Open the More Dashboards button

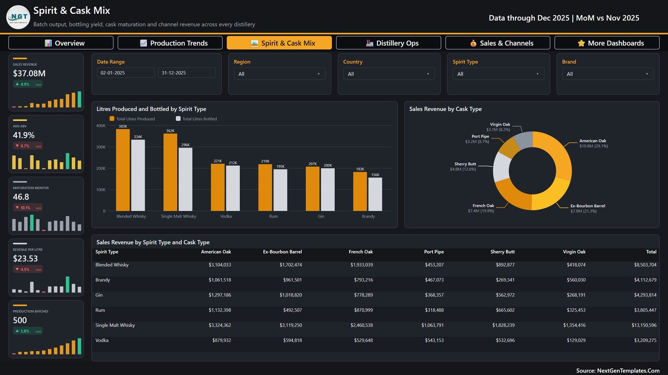[607, 43]
